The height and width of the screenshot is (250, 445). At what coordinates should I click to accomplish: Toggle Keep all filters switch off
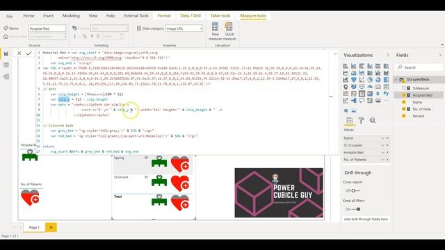tap(356, 209)
